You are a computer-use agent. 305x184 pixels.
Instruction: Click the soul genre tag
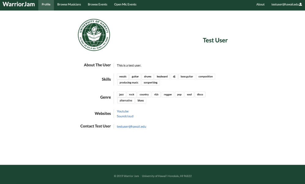tap(189, 94)
